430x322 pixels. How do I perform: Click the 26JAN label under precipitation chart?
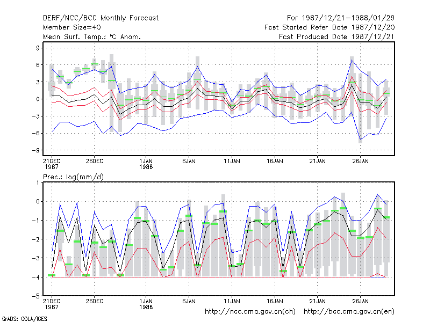[x=360, y=301]
